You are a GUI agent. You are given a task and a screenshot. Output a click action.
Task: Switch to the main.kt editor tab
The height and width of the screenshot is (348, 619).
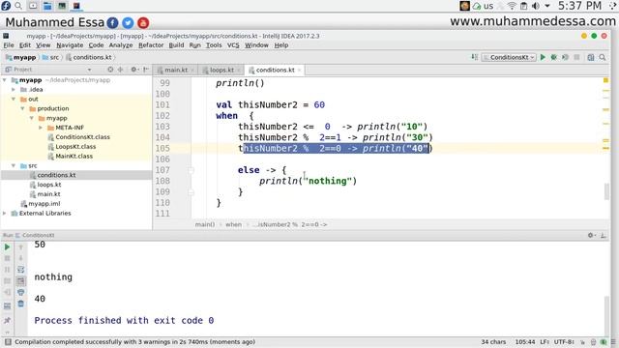point(176,70)
